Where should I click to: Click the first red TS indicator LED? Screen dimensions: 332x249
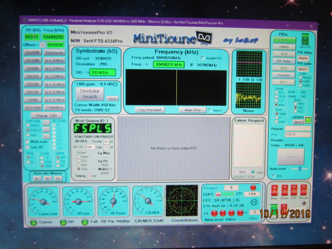tap(214, 213)
